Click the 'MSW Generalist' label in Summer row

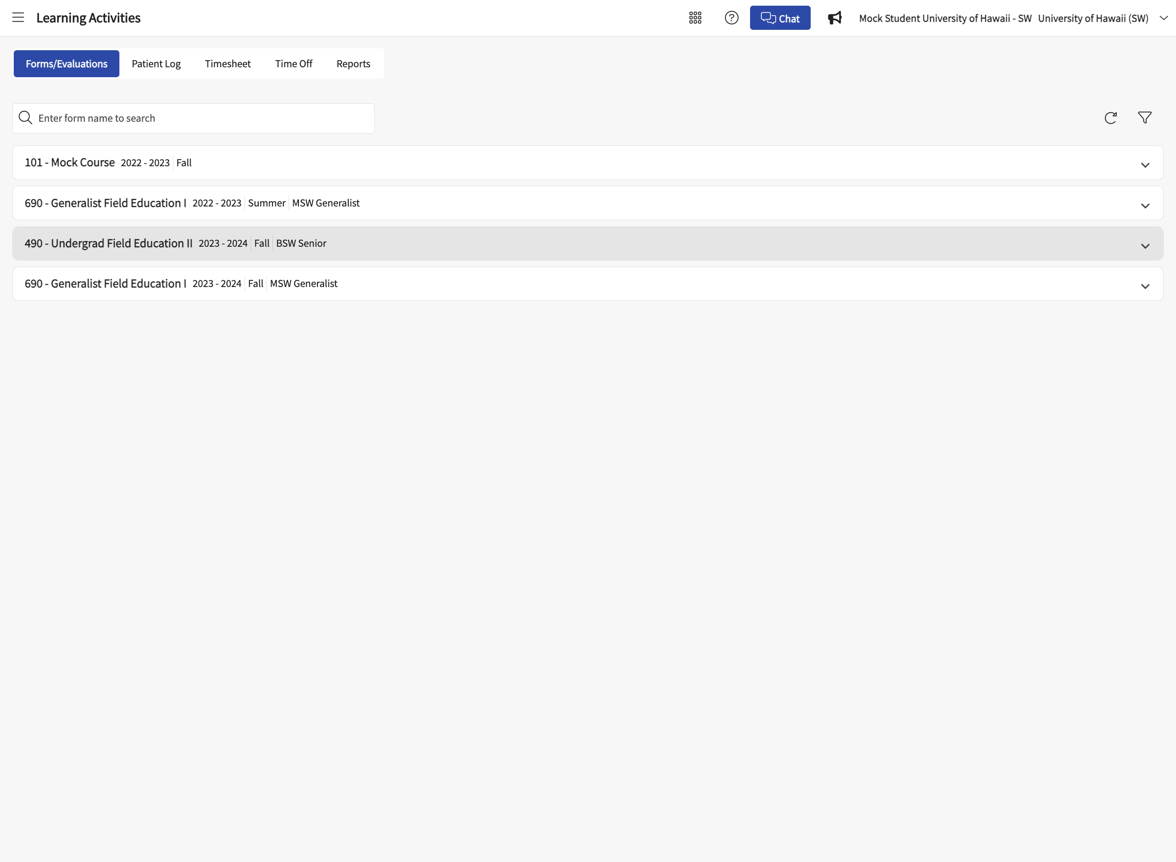coord(326,203)
